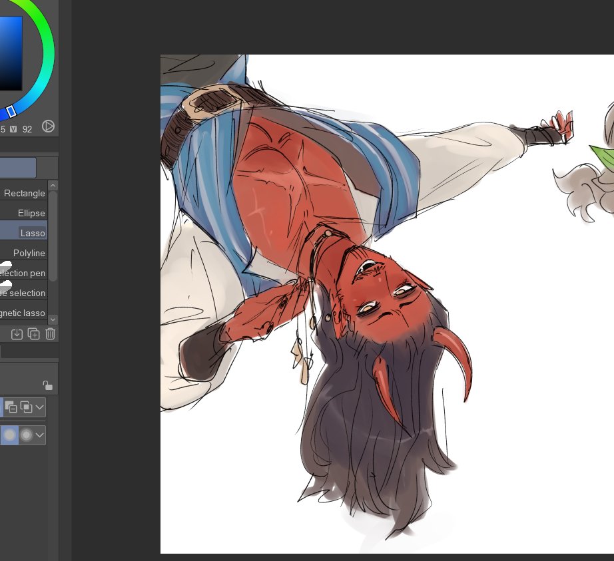
Task: Choose the Polyline selection sub tool
Action: coord(23,253)
